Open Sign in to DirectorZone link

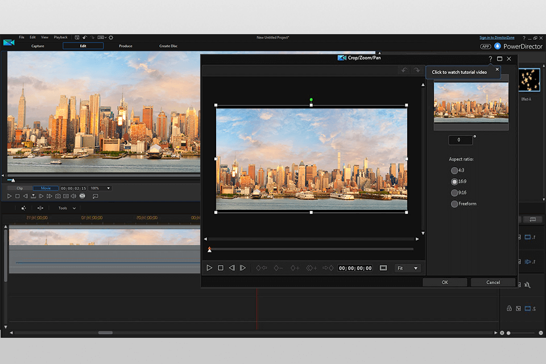click(497, 38)
